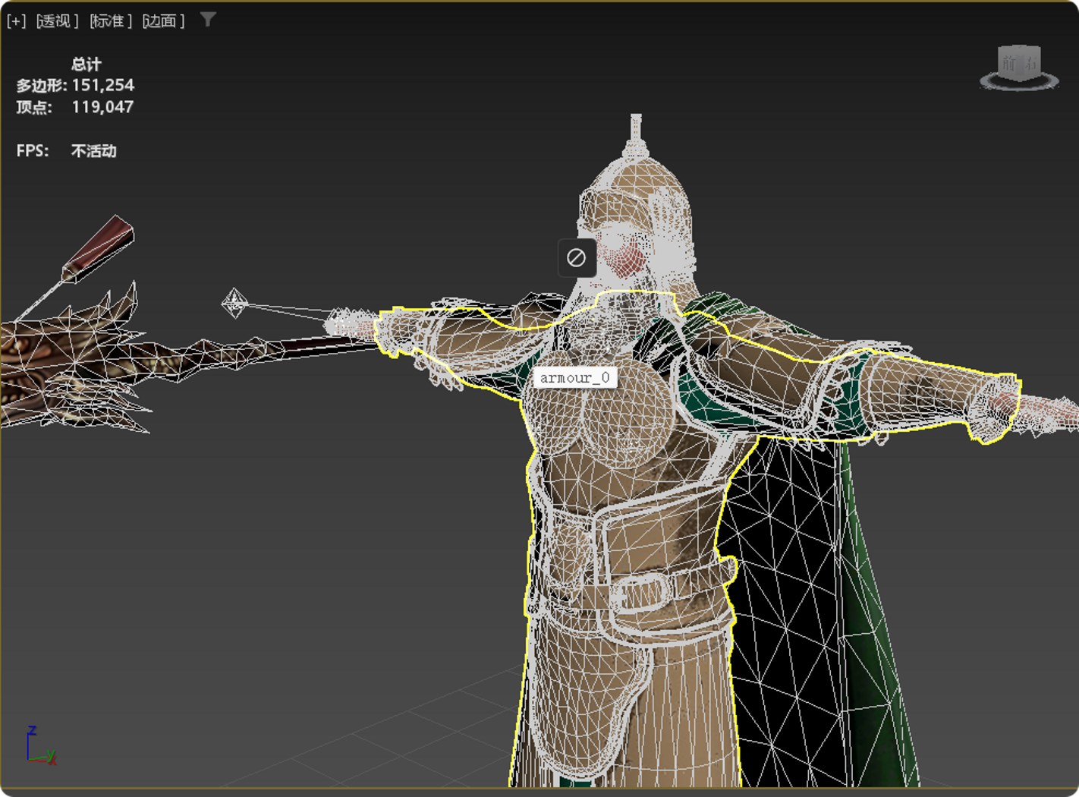Open the [标准] shading quality menu
1079x797 pixels.
click(111, 21)
